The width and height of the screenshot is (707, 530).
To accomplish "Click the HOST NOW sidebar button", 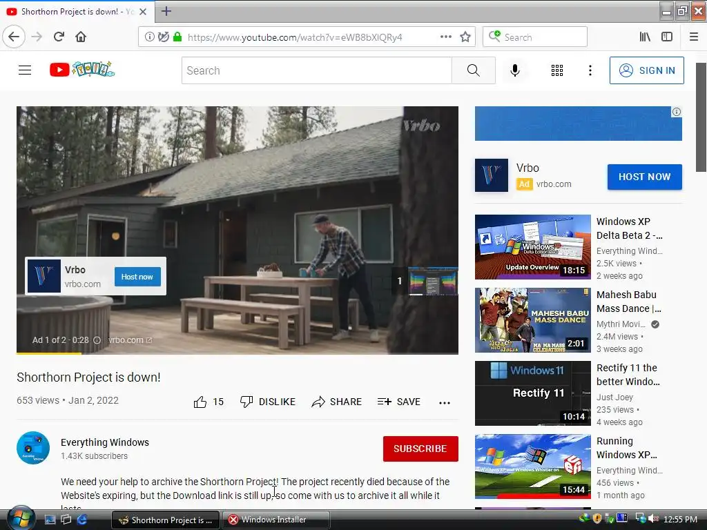I will 644,177.
